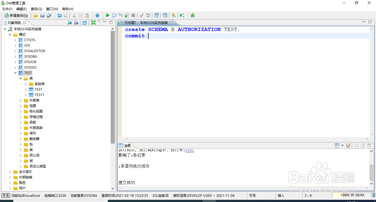Open the 窗口(W) menu
Viewport: 376px width, 202px height.
coord(52,9)
